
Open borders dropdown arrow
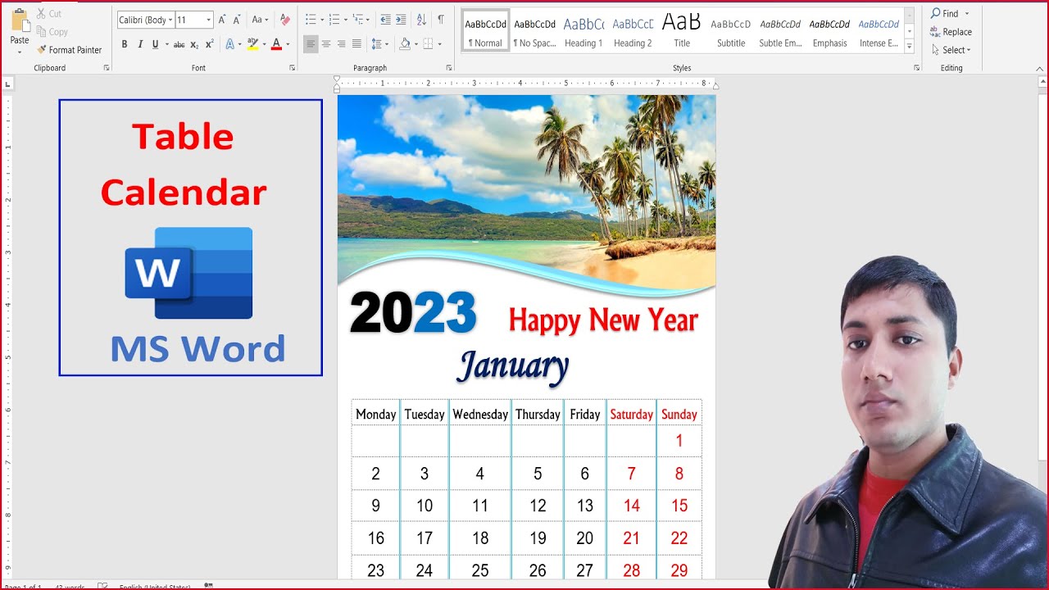[x=440, y=44]
